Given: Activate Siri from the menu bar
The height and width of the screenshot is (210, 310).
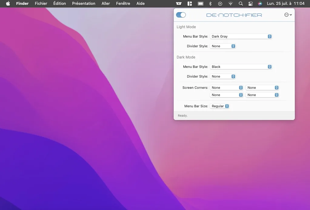Looking at the screenshot, I should (x=260, y=4).
